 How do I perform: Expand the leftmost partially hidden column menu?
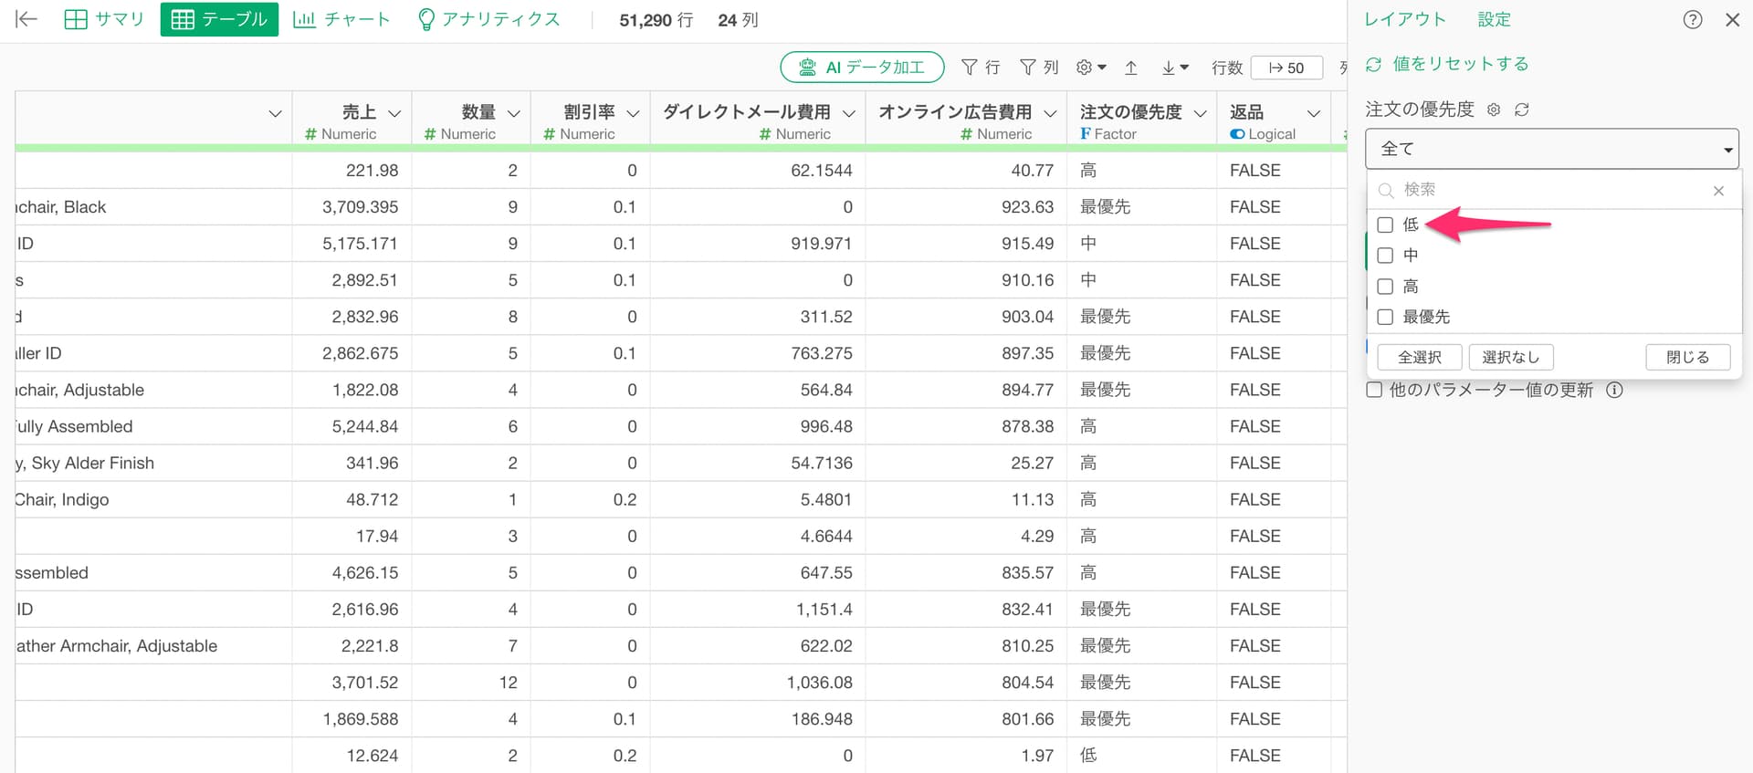275,113
